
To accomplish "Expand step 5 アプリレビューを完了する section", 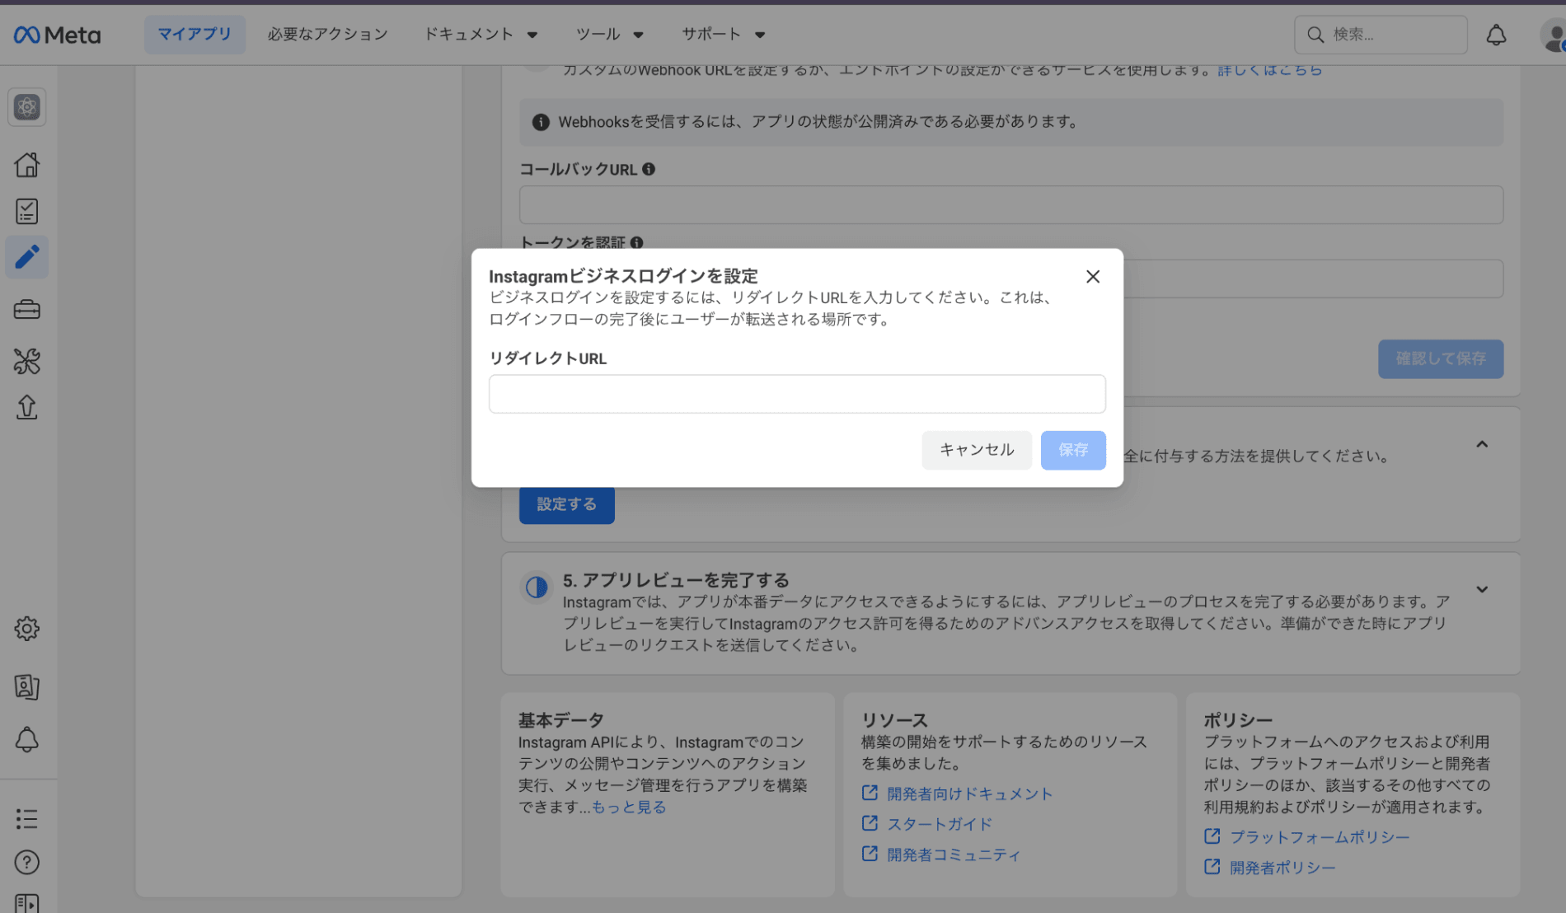I will [1482, 590].
